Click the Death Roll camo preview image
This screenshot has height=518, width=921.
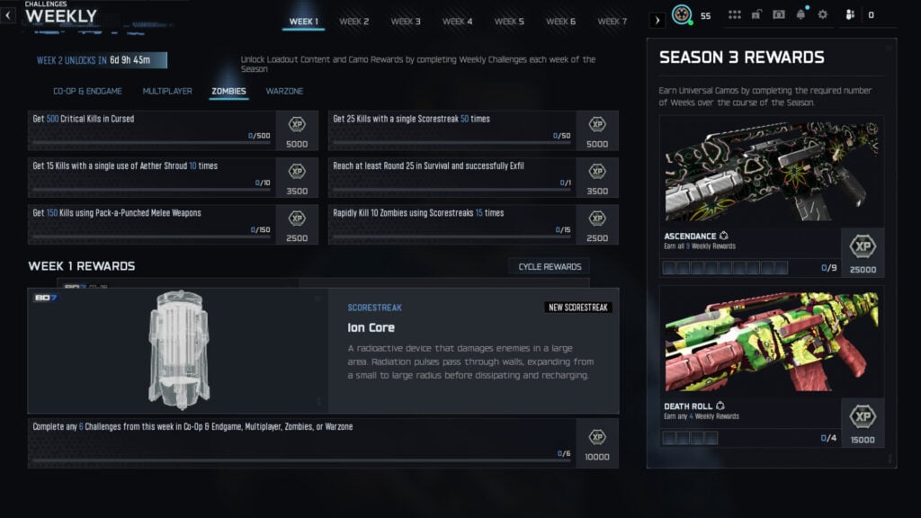[771, 342]
